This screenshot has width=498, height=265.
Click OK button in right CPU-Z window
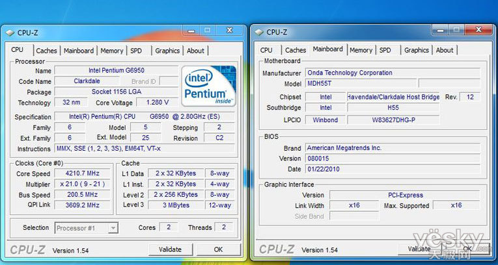(467, 249)
